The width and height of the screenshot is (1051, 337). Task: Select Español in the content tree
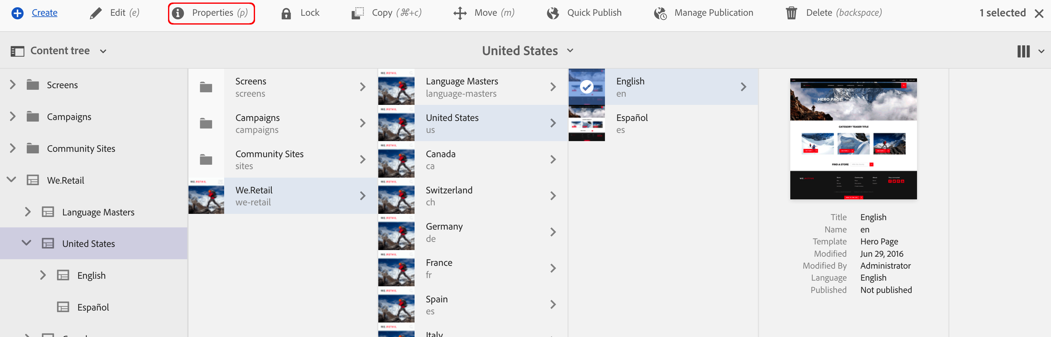coord(93,307)
